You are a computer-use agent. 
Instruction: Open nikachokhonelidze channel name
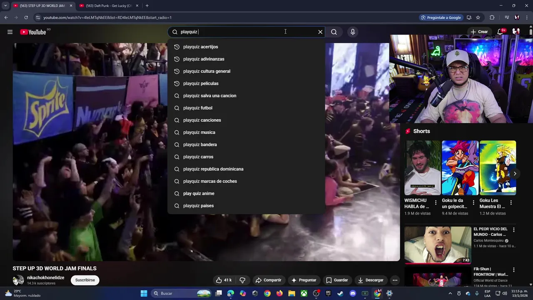pos(45,277)
